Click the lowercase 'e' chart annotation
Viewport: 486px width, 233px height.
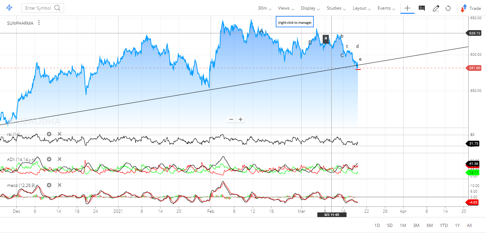pyautogui.click(x=360, y=59)
